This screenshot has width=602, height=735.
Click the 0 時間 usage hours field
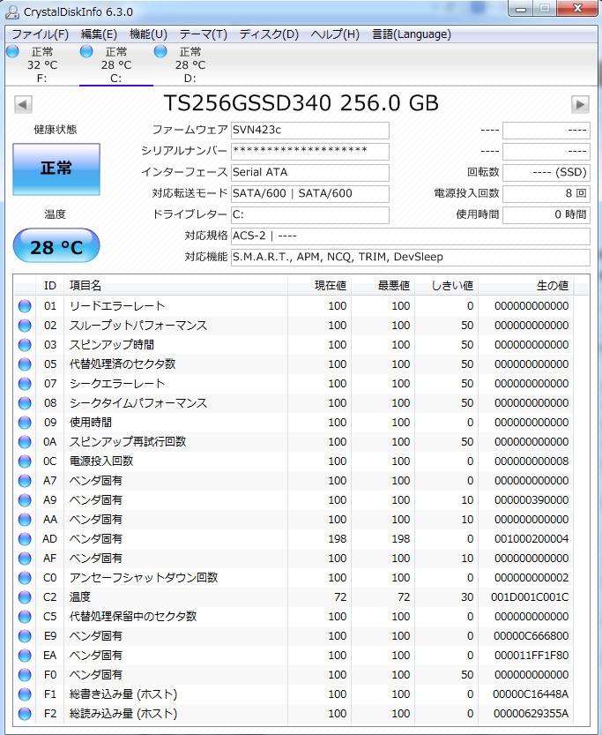(546, 214)
